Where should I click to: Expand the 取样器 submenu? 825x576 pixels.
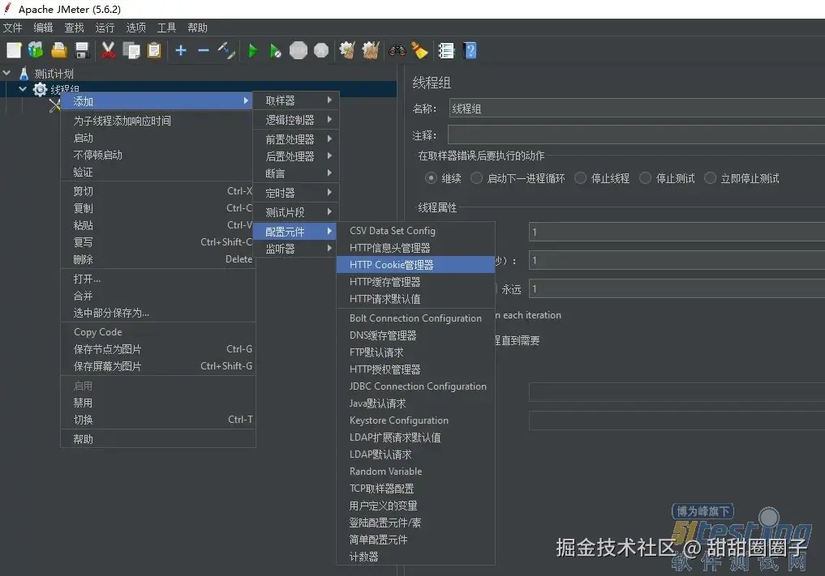[x=296, y=100]
